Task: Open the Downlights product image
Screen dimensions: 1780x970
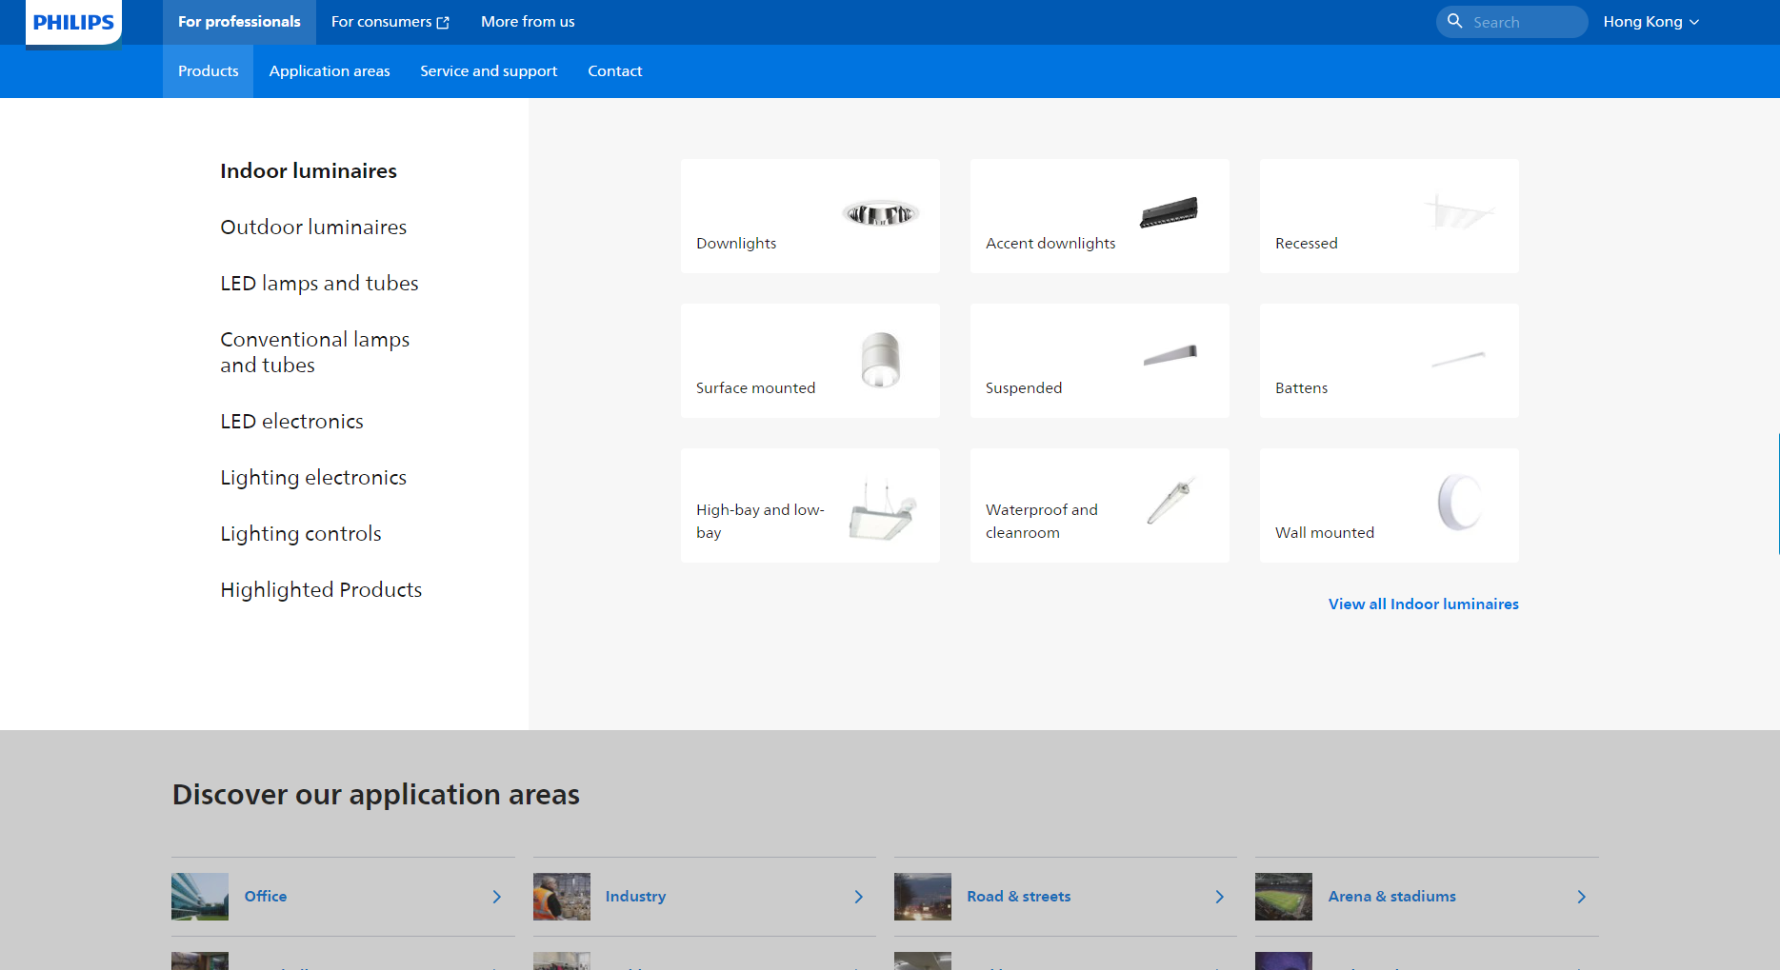Action: click(880, 214)
